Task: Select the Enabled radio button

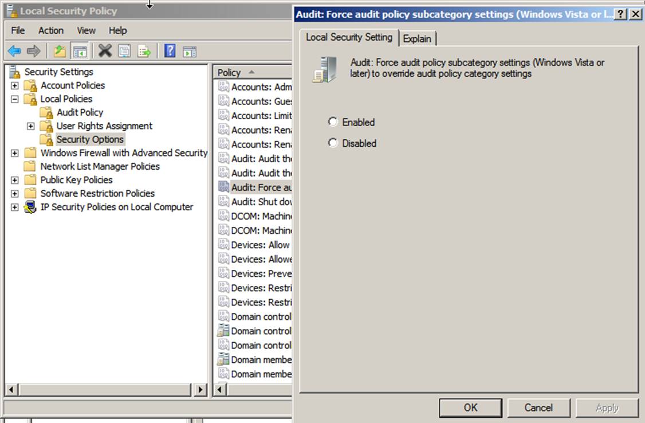Action: [x=333, y=122]
